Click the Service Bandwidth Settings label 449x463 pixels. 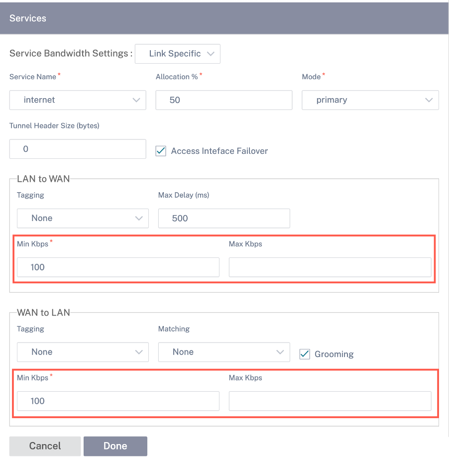point(71,53)
